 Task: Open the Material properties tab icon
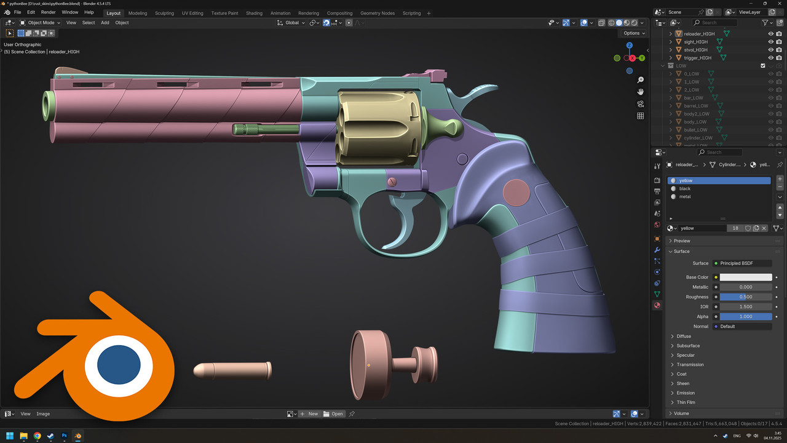tap(657, 305)
